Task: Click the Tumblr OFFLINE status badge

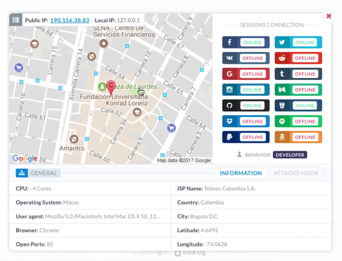Action: (x=304, y=74)
